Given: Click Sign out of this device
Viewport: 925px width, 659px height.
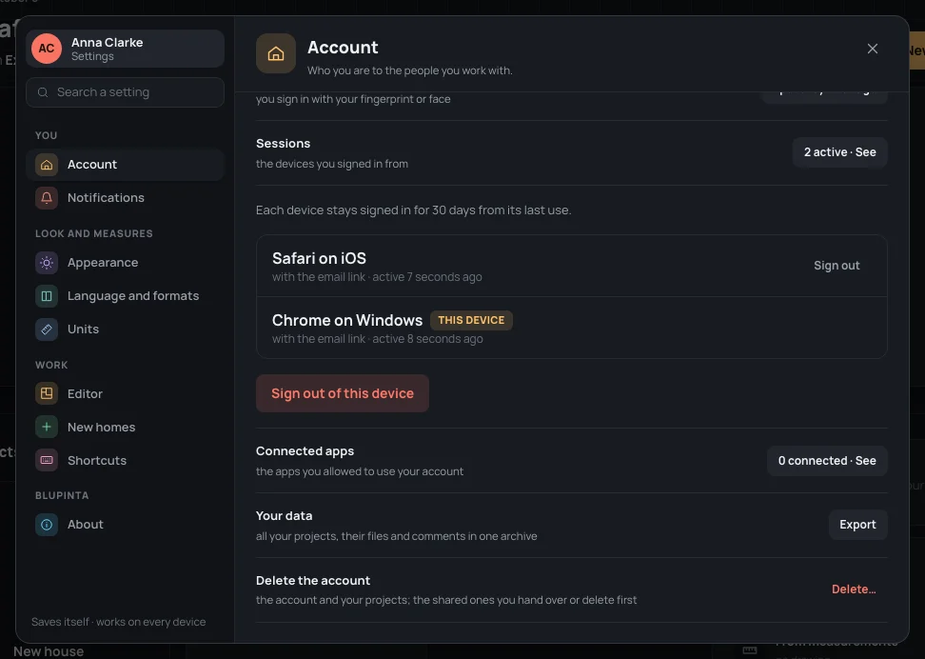Looking at the screenshot, I should click(x=343, y=393).
